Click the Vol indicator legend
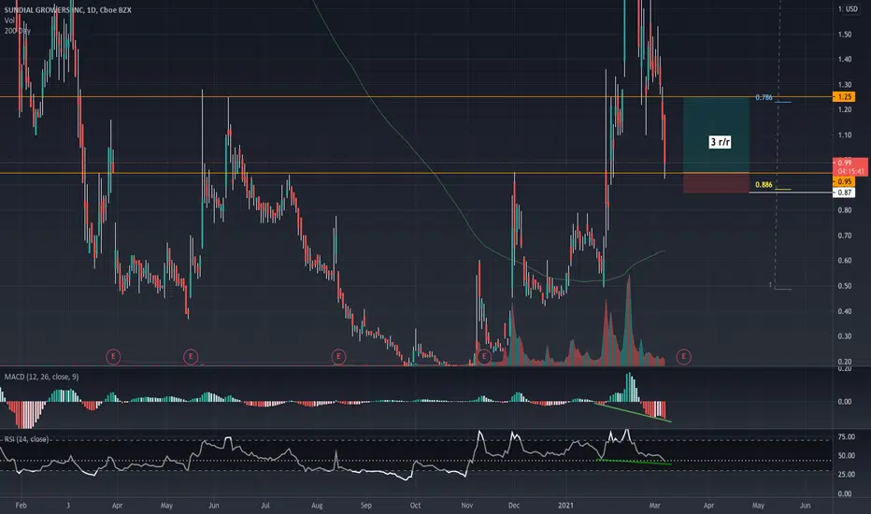Screen dimensions: 871x514 coord(9,21)
